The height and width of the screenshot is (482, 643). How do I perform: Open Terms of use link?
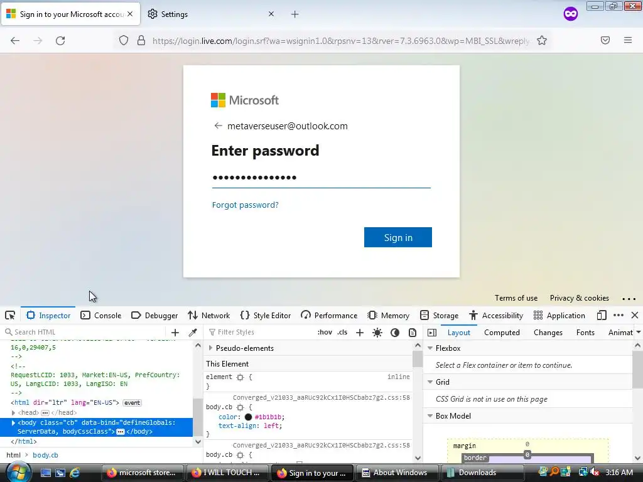(516, 298)
